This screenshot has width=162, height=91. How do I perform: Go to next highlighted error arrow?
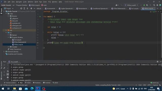tap(160, 12)
